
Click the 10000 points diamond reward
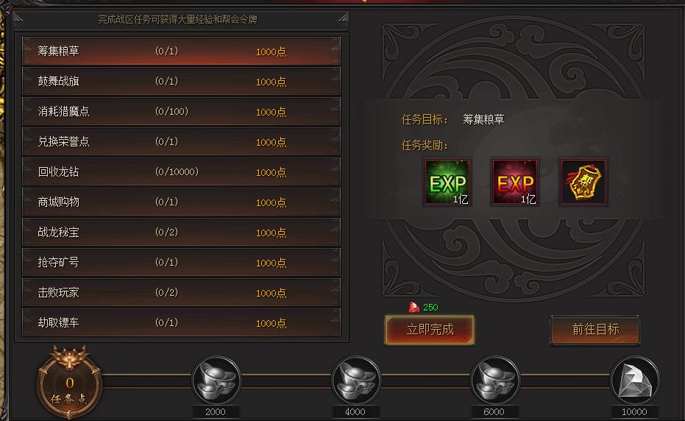[x=635, y=380]
